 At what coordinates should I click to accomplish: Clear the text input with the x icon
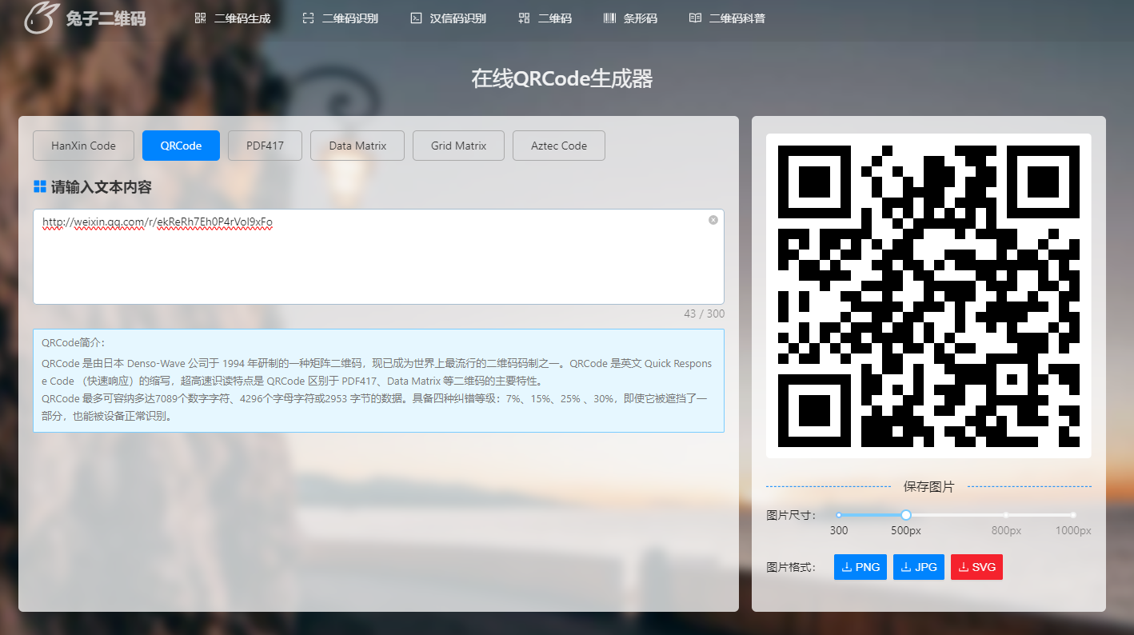[x=713, y=220]
